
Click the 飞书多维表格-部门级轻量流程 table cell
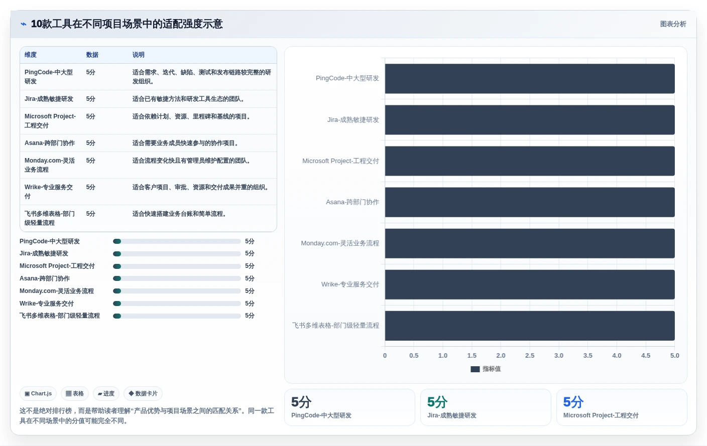coord(50,218)
